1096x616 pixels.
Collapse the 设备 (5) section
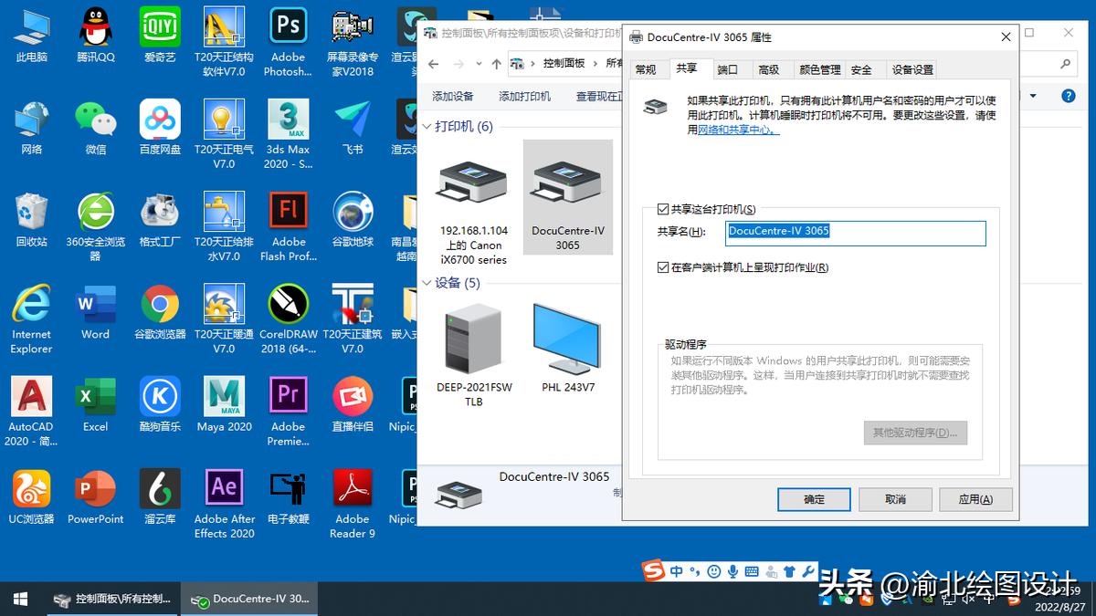click(x=426, y=283)
